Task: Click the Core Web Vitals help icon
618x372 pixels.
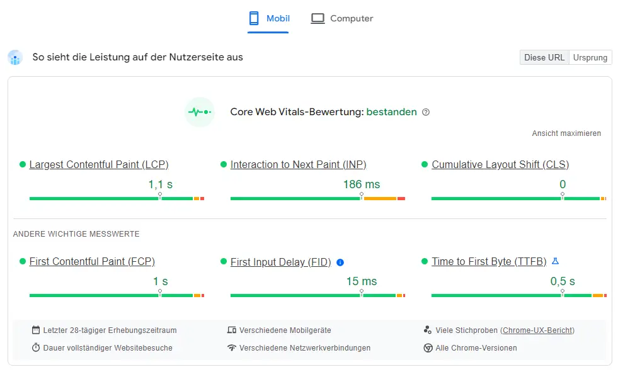Action: pos(426,112)
